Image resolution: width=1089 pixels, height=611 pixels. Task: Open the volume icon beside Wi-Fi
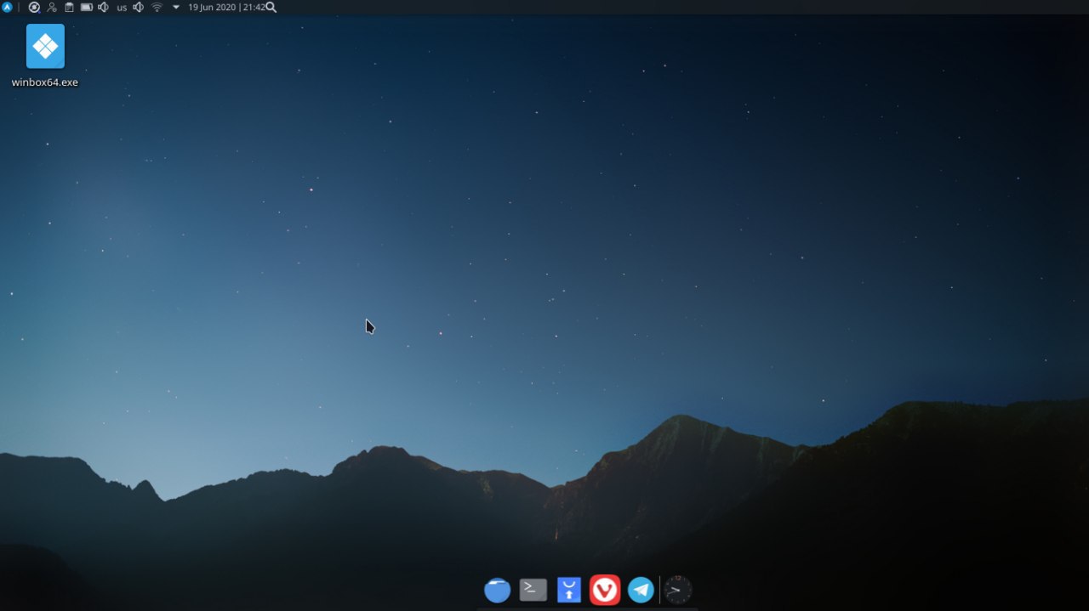point(139,7)
